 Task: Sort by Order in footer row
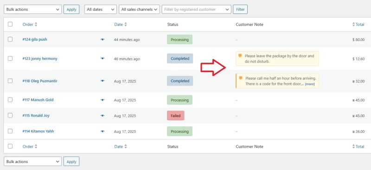click(28, 146)
